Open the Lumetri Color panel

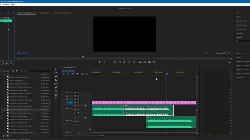(x=241, y=29)
